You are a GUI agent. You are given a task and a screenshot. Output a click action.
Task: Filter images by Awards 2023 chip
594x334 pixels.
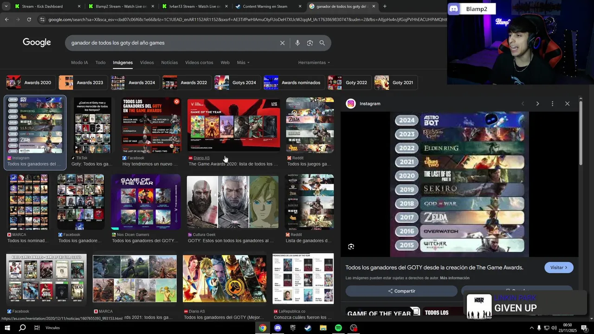point(83,83)
